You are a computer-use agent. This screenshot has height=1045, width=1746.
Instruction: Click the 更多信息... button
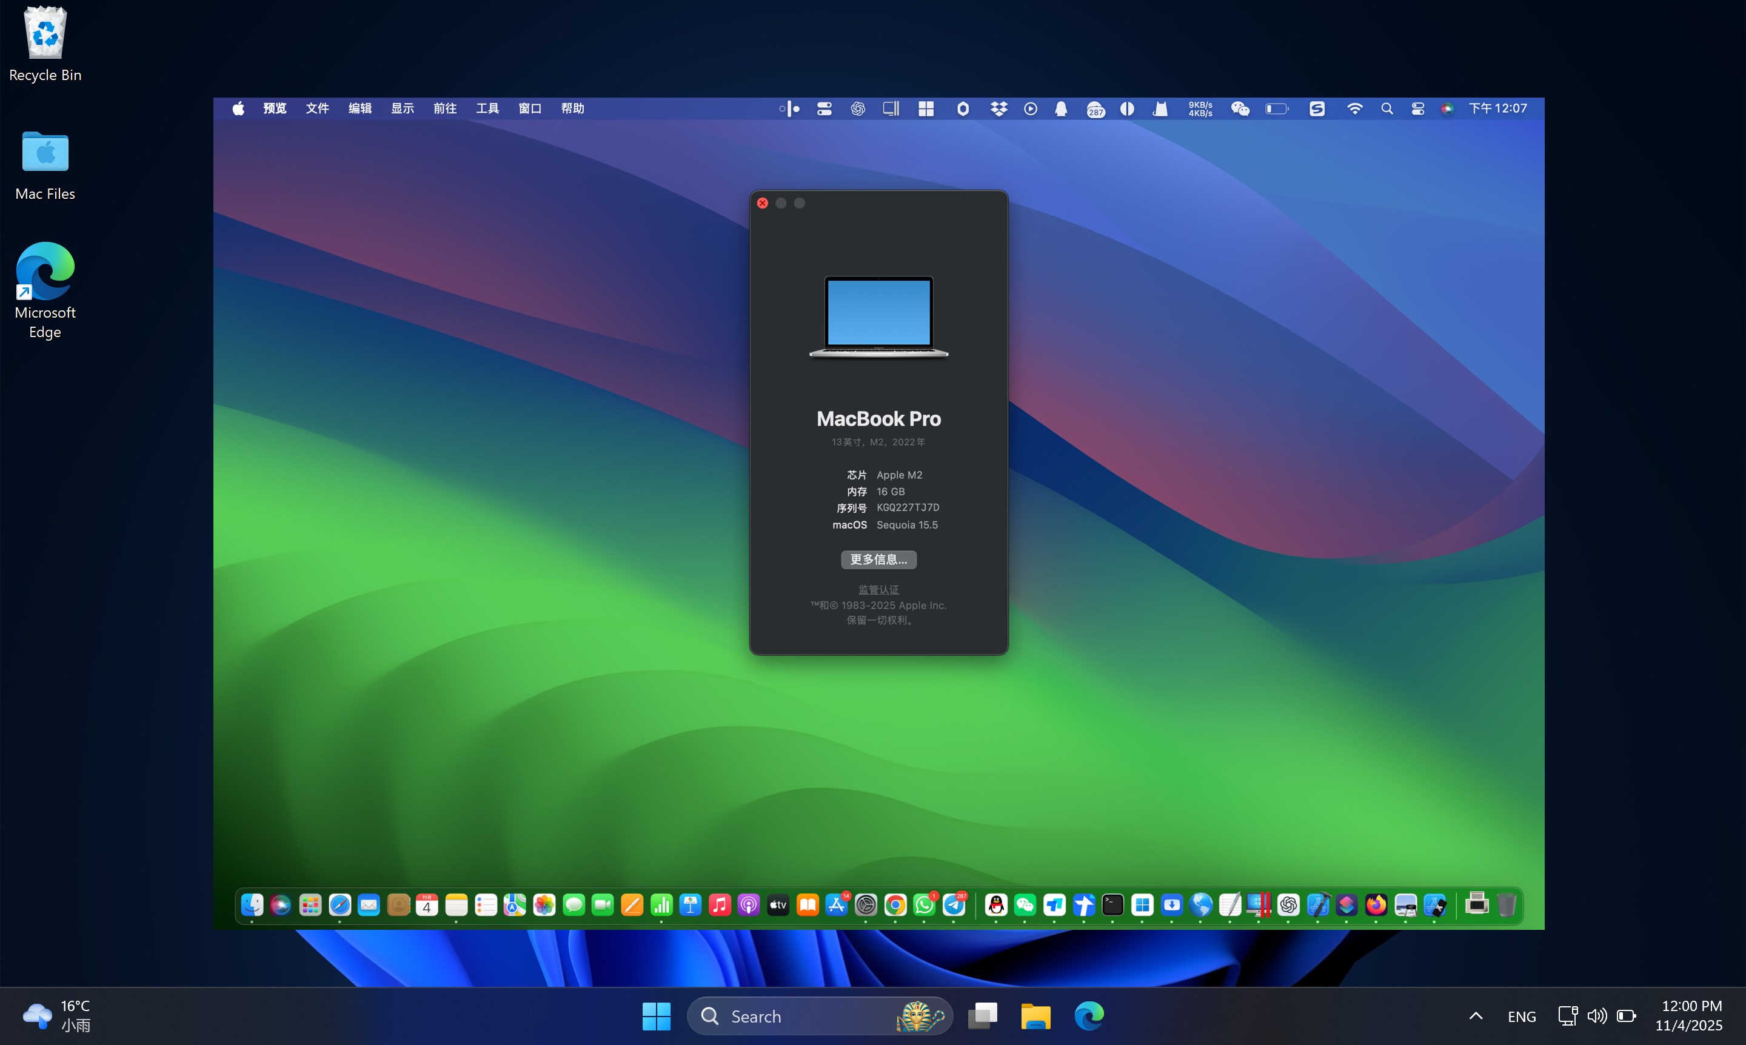coord(878,559)
